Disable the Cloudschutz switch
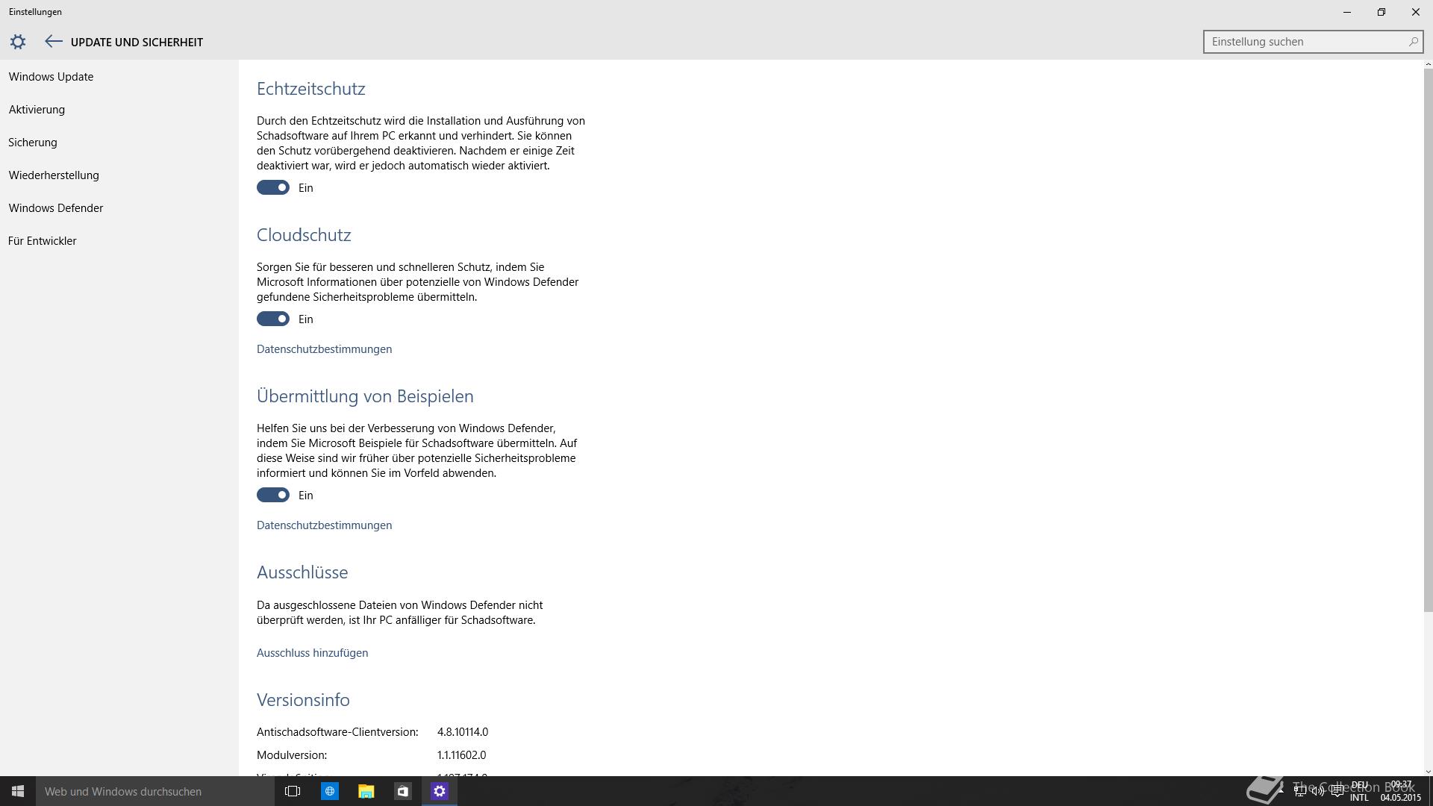 [273, 319]
